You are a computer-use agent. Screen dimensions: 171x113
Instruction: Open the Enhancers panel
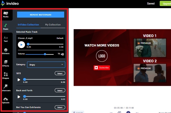click(x=6, y=88)
